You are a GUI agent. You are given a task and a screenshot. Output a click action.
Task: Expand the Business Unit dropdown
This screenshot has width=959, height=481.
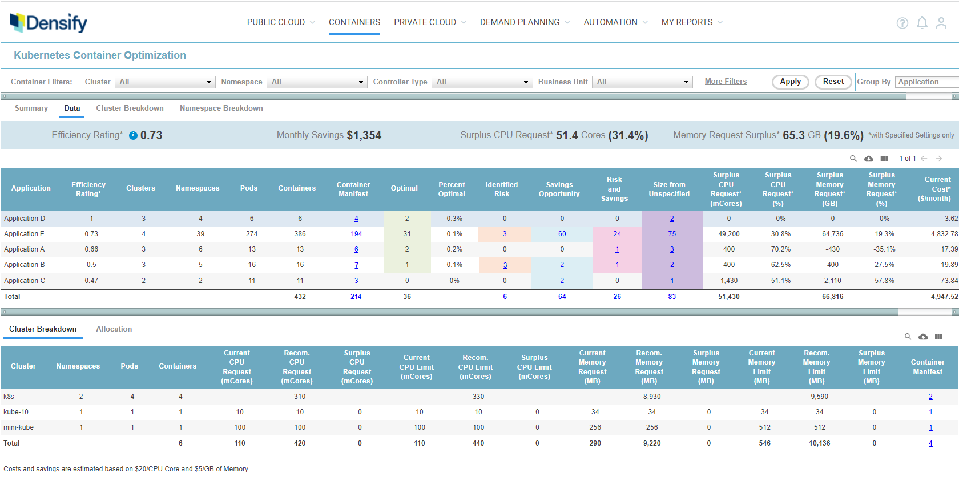pos(642,82)
